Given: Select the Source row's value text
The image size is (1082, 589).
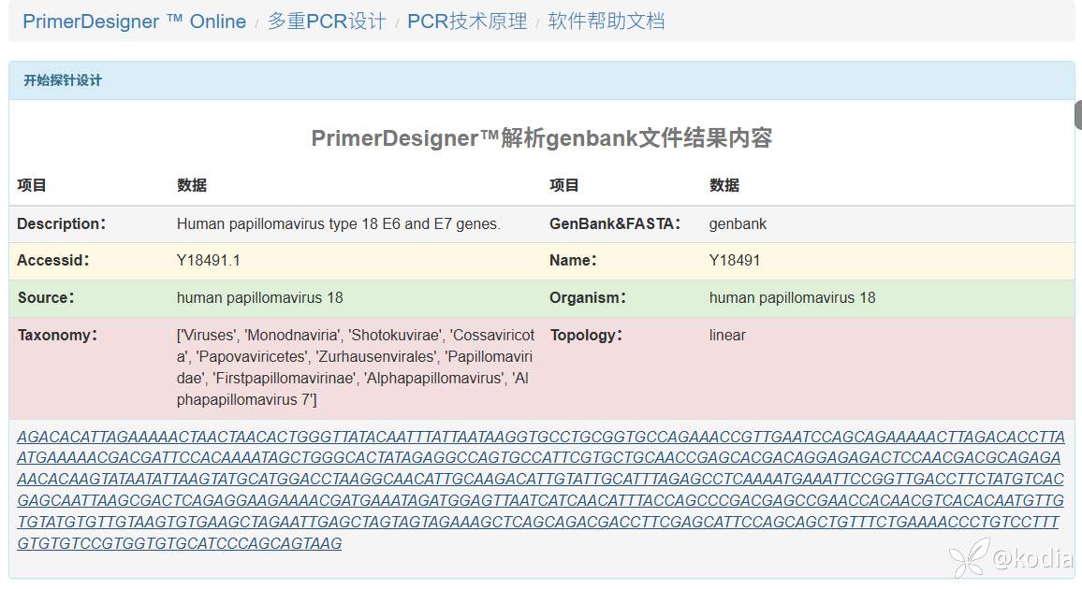Looking at the screenshot, I should click(x=259, y=298).
